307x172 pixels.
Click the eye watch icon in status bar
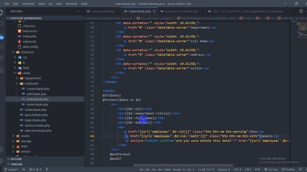click(24, 170)
